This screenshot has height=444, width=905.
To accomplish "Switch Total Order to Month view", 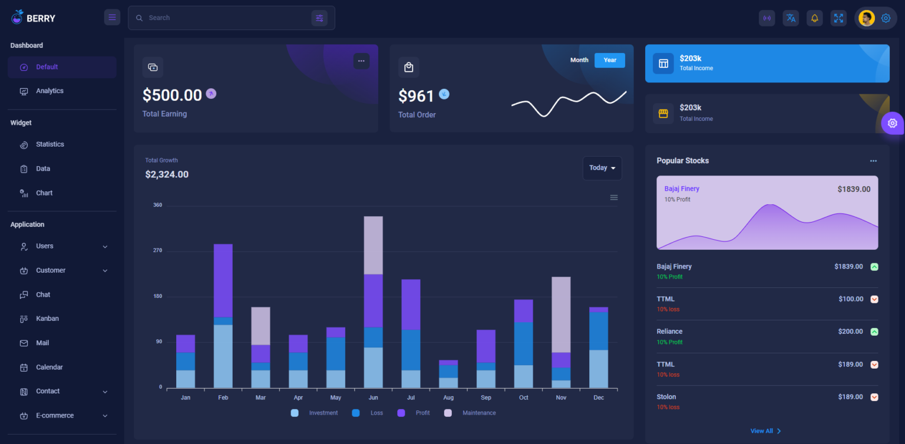I will click(579, 60).
